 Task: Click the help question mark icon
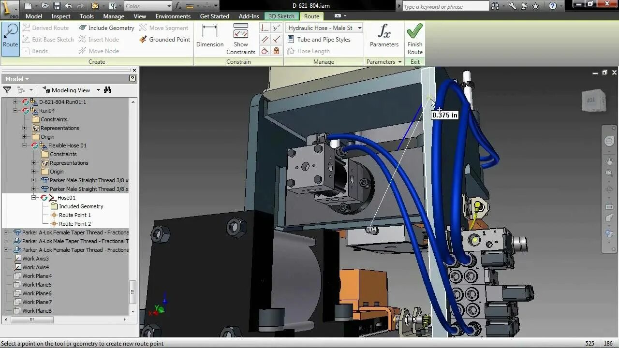click(553, 6)
